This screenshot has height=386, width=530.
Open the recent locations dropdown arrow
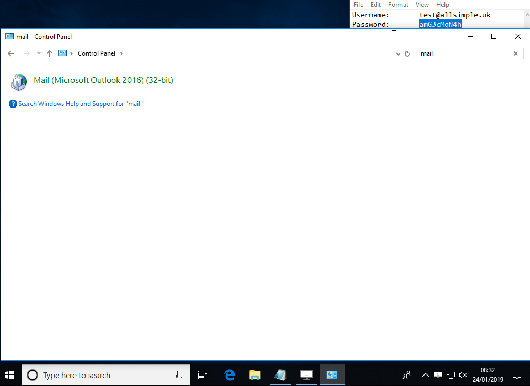[39, 53]
